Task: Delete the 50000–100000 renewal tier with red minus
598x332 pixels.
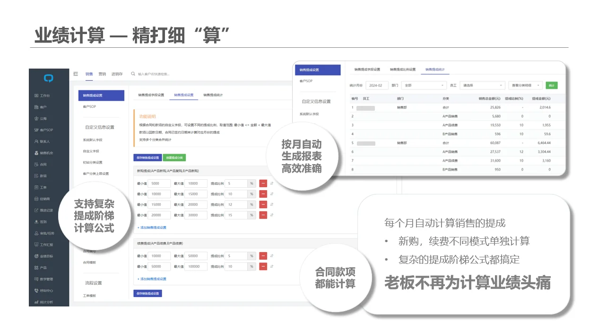Action: pos(263,266)
